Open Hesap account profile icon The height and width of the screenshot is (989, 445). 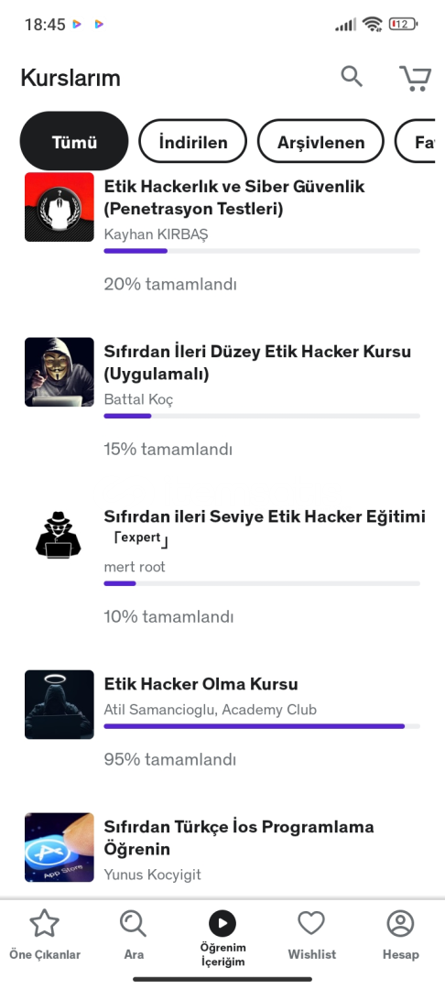(x=400, y=923)
